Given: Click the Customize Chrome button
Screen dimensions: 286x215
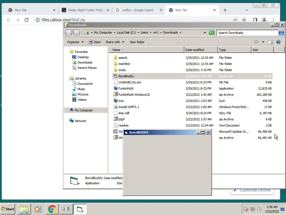Looking at the screenshot, I should (252, 190).
